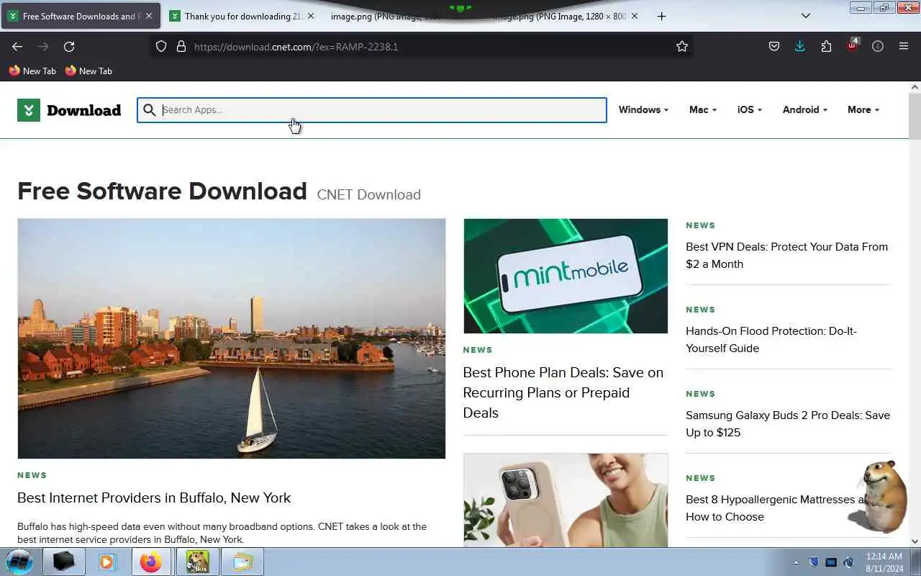Expand the Windows dropdown menu

click(x=643, y=109)
